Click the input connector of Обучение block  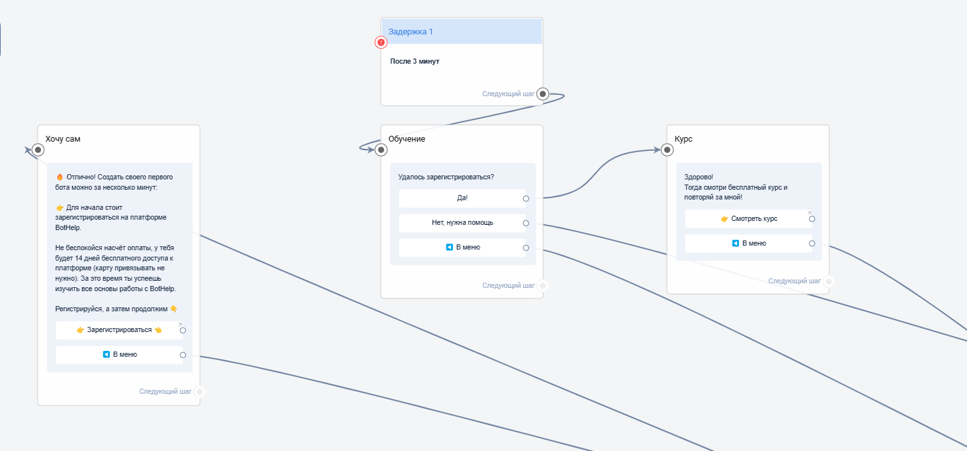[381, 150]
